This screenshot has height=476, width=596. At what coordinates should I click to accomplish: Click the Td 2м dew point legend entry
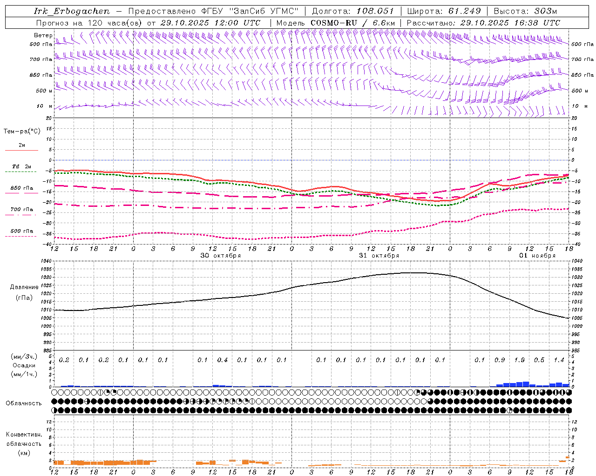[x=21, y=166]
